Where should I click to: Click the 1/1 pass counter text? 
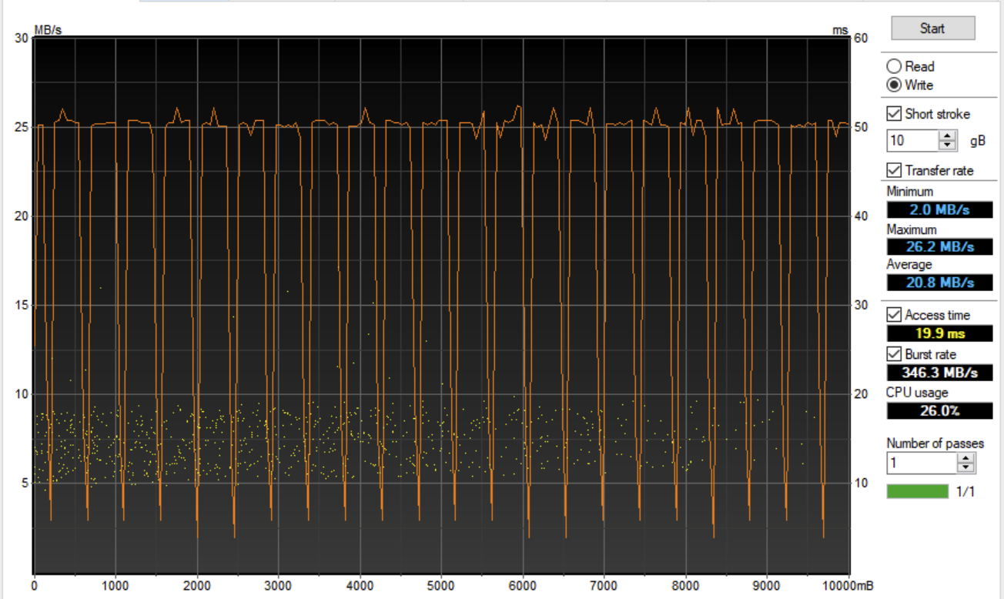click(966, 491)
